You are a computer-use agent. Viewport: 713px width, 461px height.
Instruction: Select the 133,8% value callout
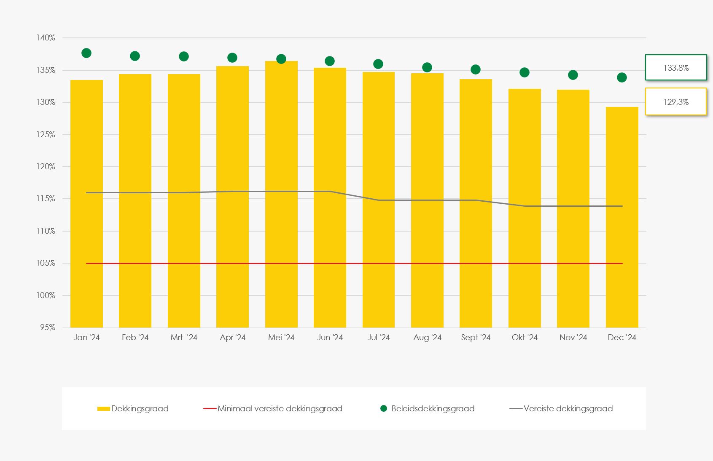(676, 67)
